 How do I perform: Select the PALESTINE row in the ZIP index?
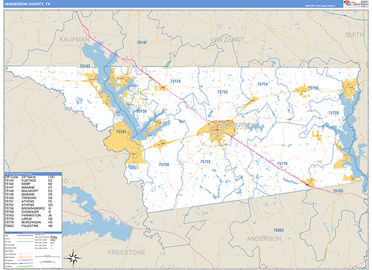pos(33,226)
